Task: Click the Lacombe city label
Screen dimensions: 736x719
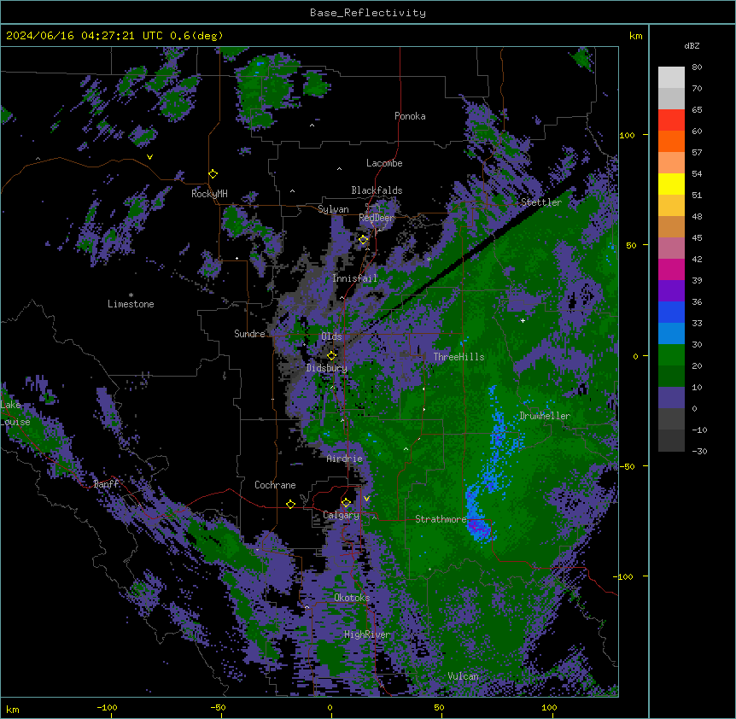Action: click(384, 163)
